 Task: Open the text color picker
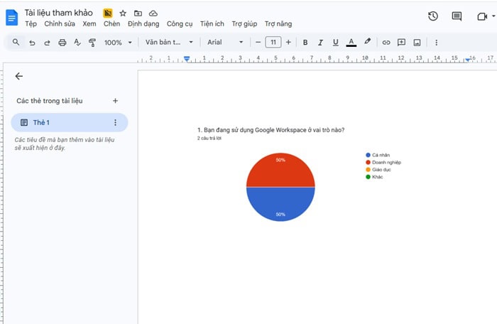[351, 43]
